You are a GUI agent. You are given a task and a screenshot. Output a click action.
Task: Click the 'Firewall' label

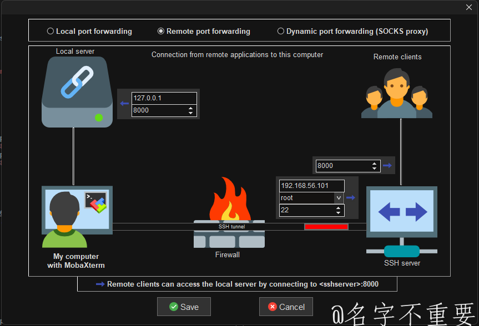pos(227,255)
